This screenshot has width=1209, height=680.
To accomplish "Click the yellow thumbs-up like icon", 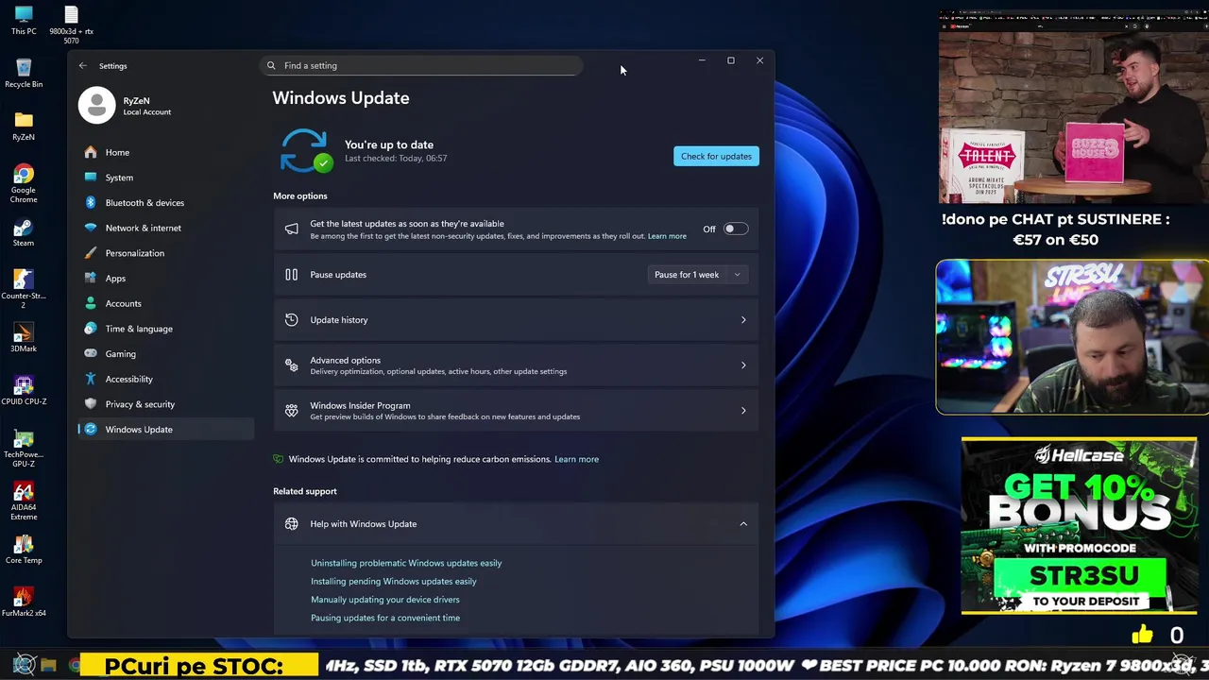I will 1142,635.
